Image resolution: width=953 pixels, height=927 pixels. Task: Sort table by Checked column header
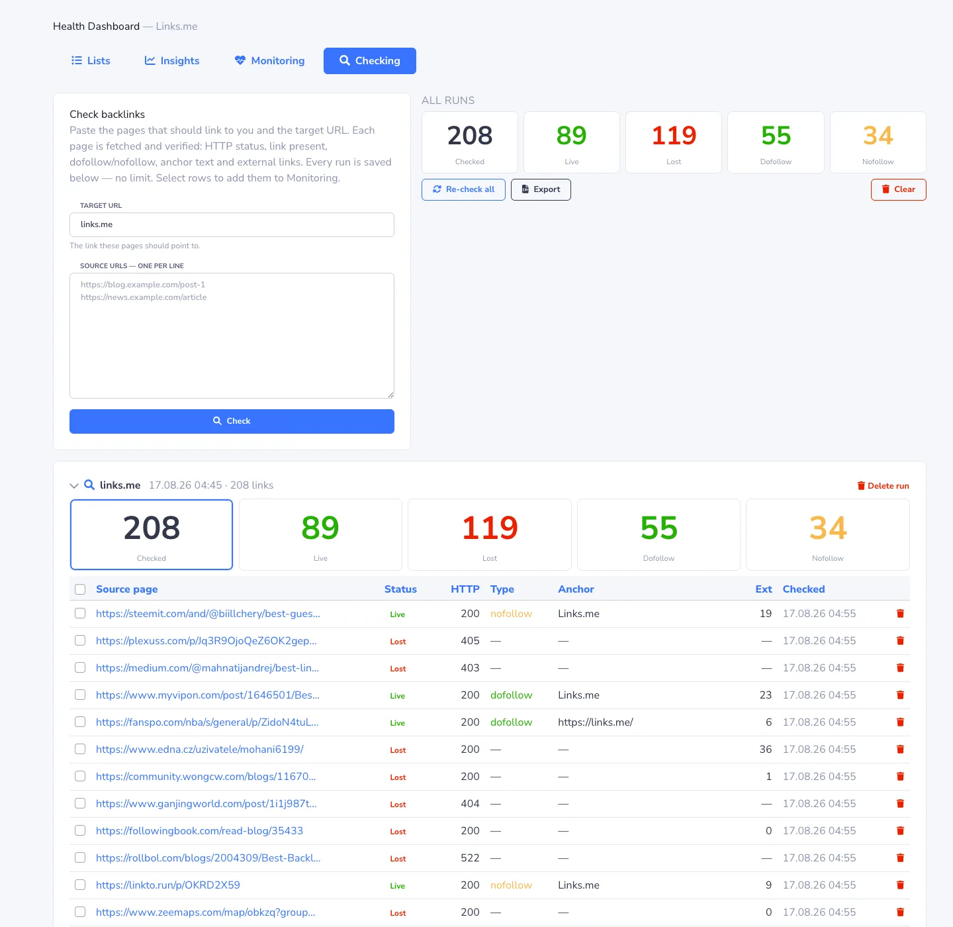pos(803,589)
